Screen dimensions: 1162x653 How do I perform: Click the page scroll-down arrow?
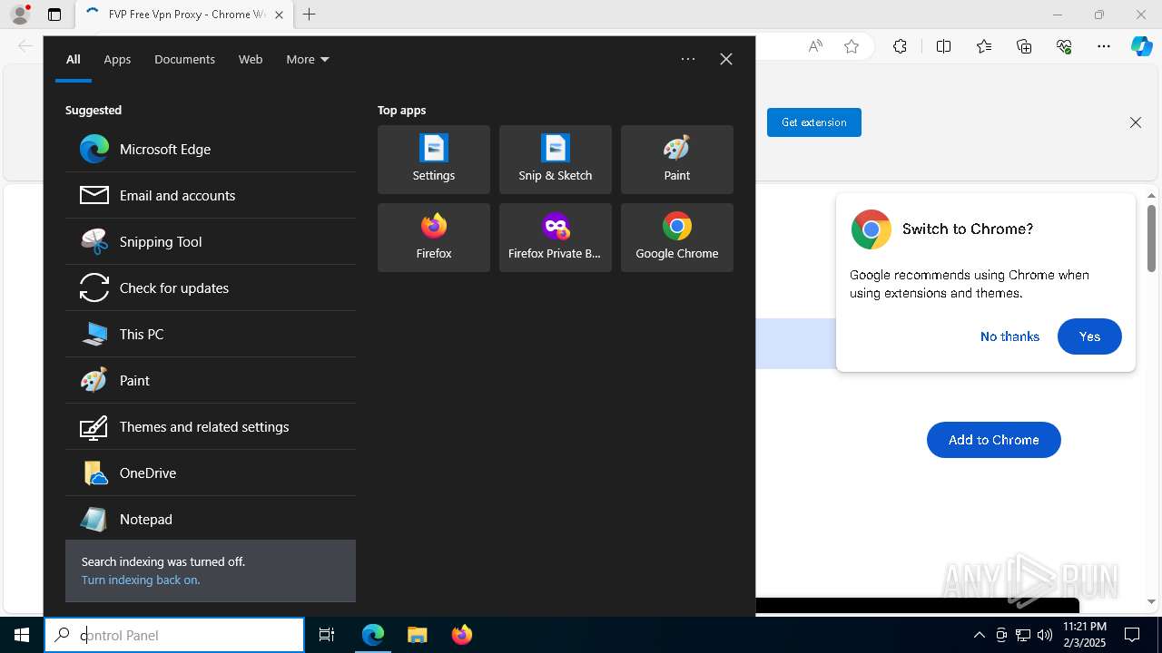(1151, 601)
